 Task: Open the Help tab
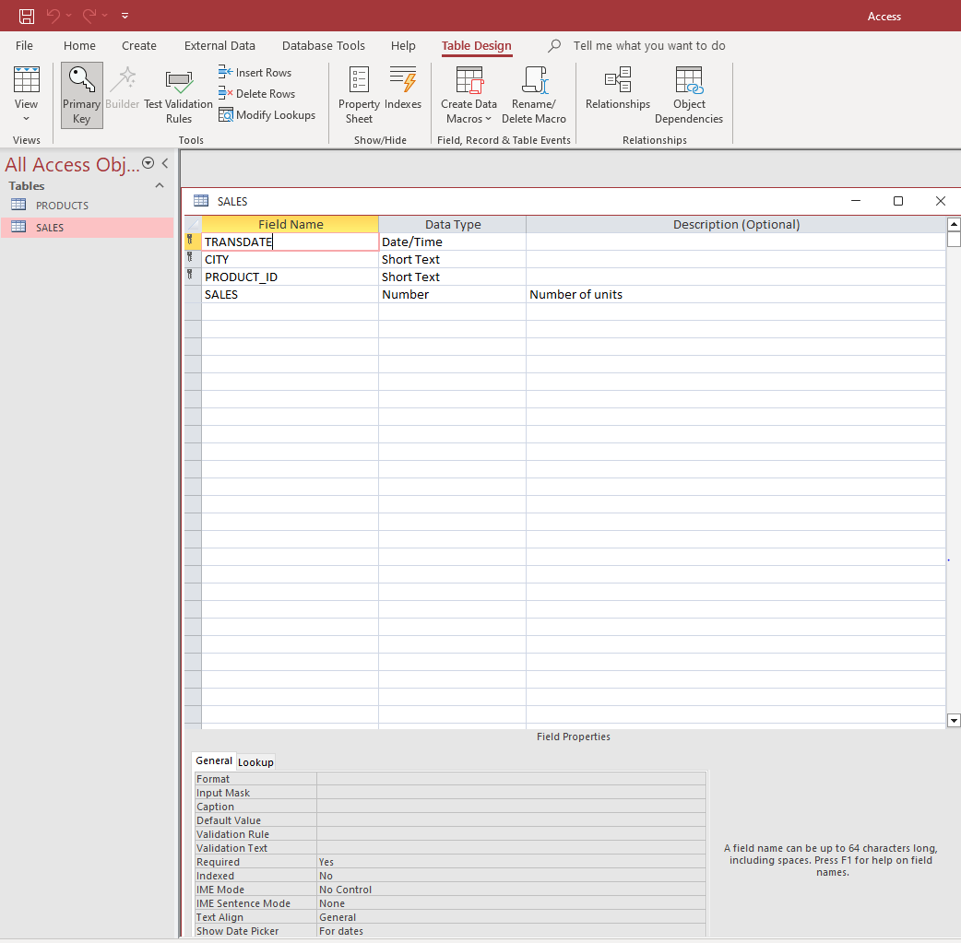click(403, 46)
